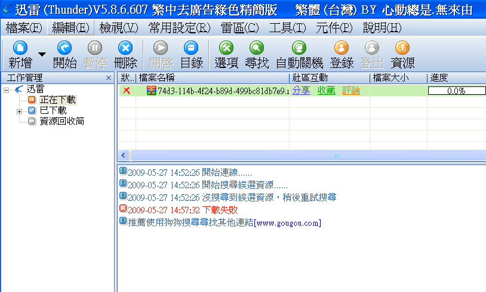486x292 pixels.
Task: Open the 元件(P) menu
Action: coord(334,28)
